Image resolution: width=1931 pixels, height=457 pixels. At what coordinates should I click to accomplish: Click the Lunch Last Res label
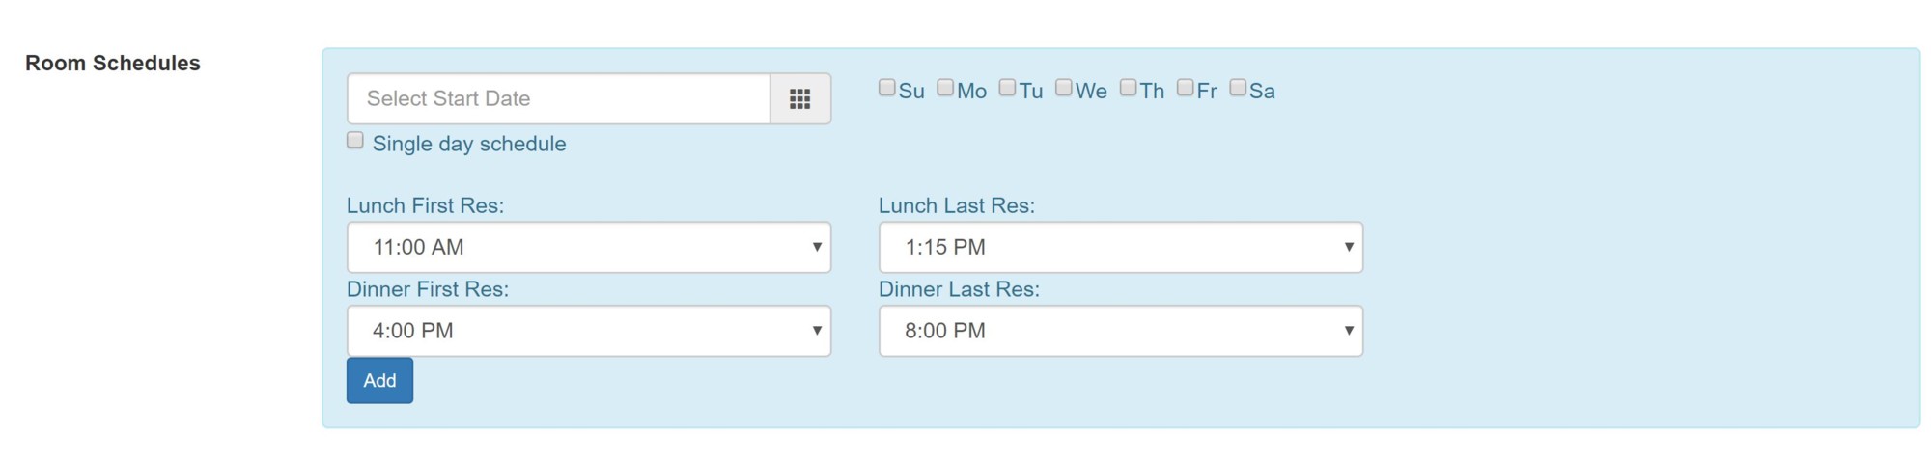956,205
